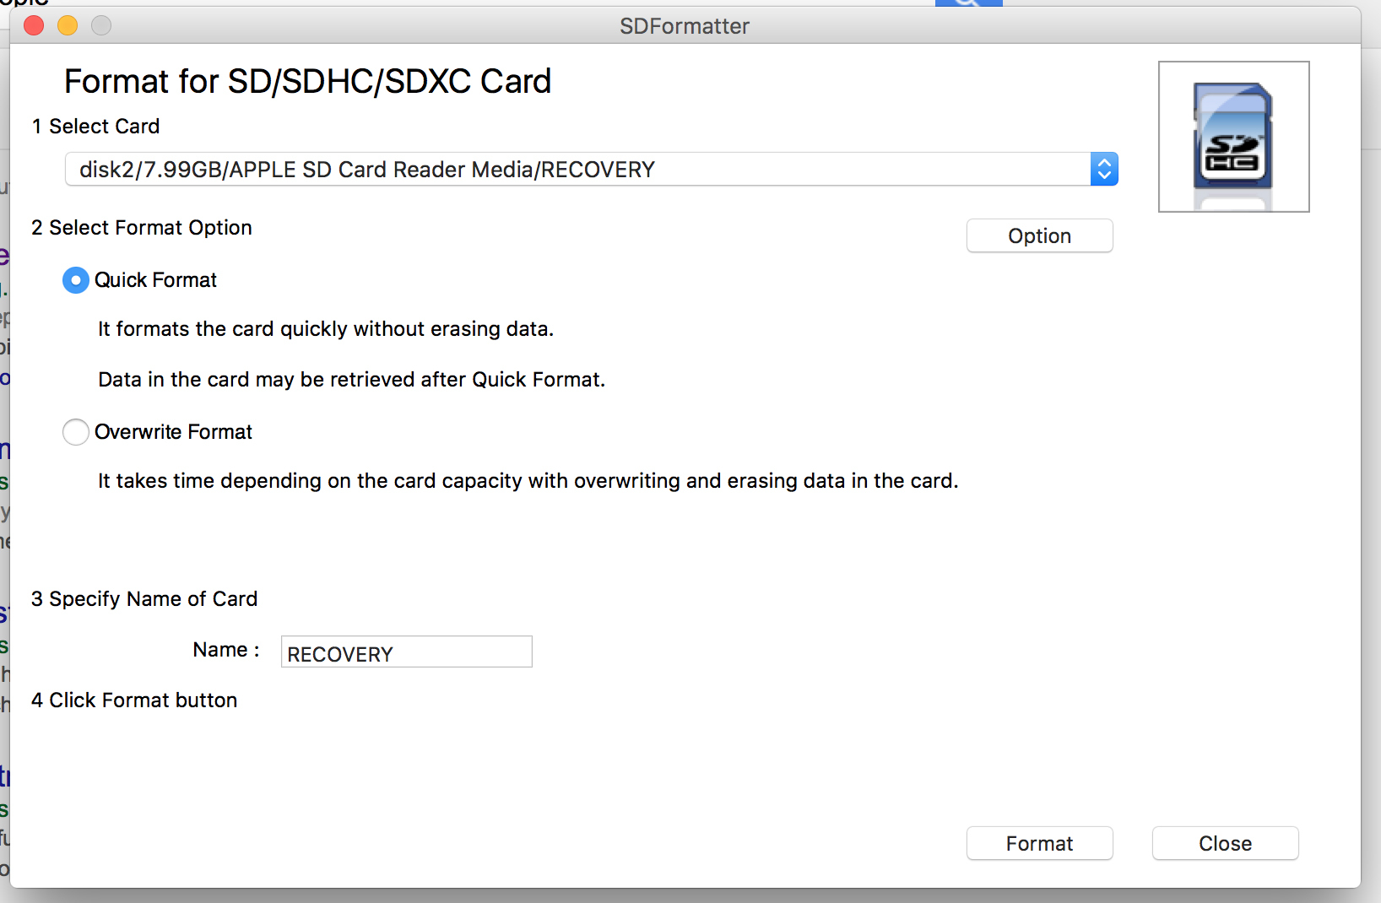1381x903 pixels.
Task: Open the Select Card dropdown arrows
Action: pyautogui.click(x=1104, y=169)
